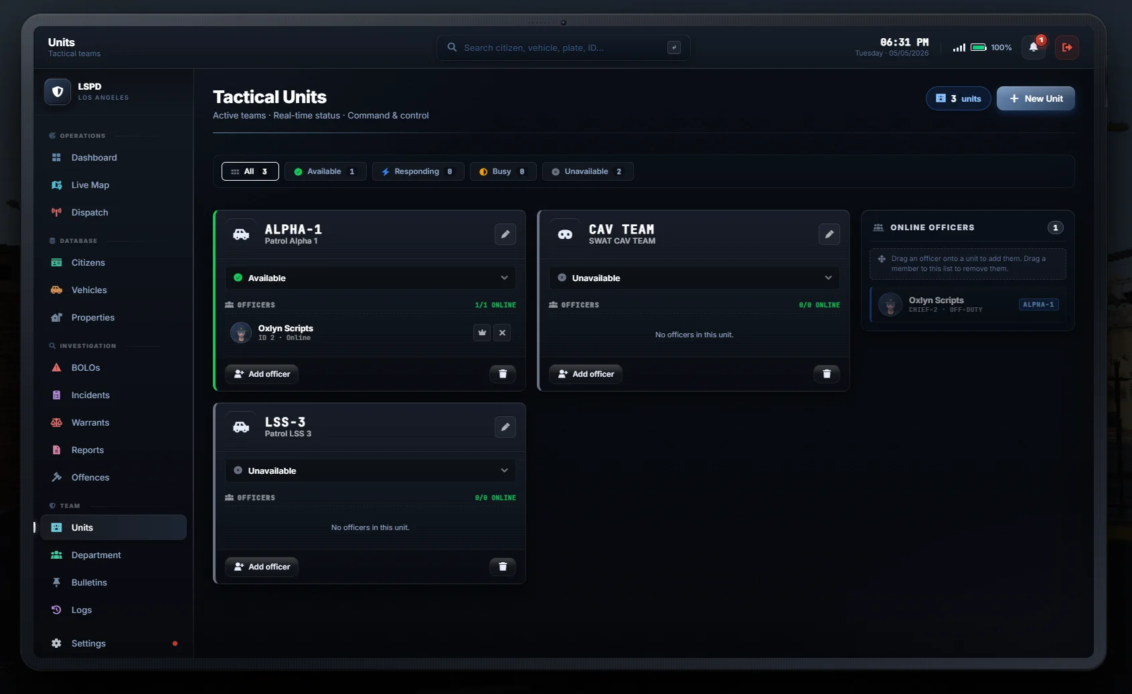Screen dimensions: 1132x694
Task: Edit the ALPHA-1 unit with pencil icon
Action: click(505, 234)
